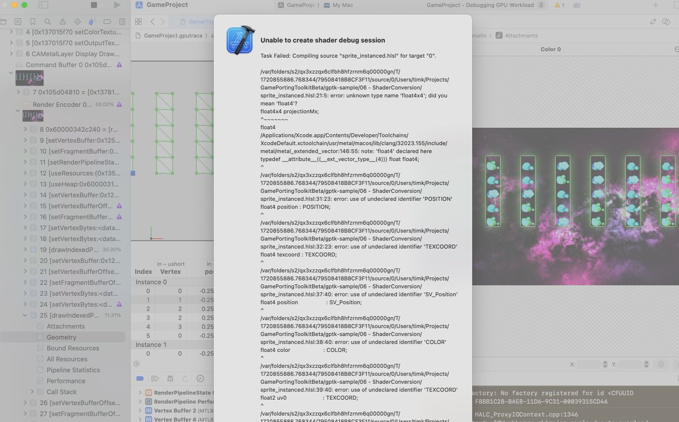
Task: Collapse the Render Encoder 0 group
Action: 18,112
